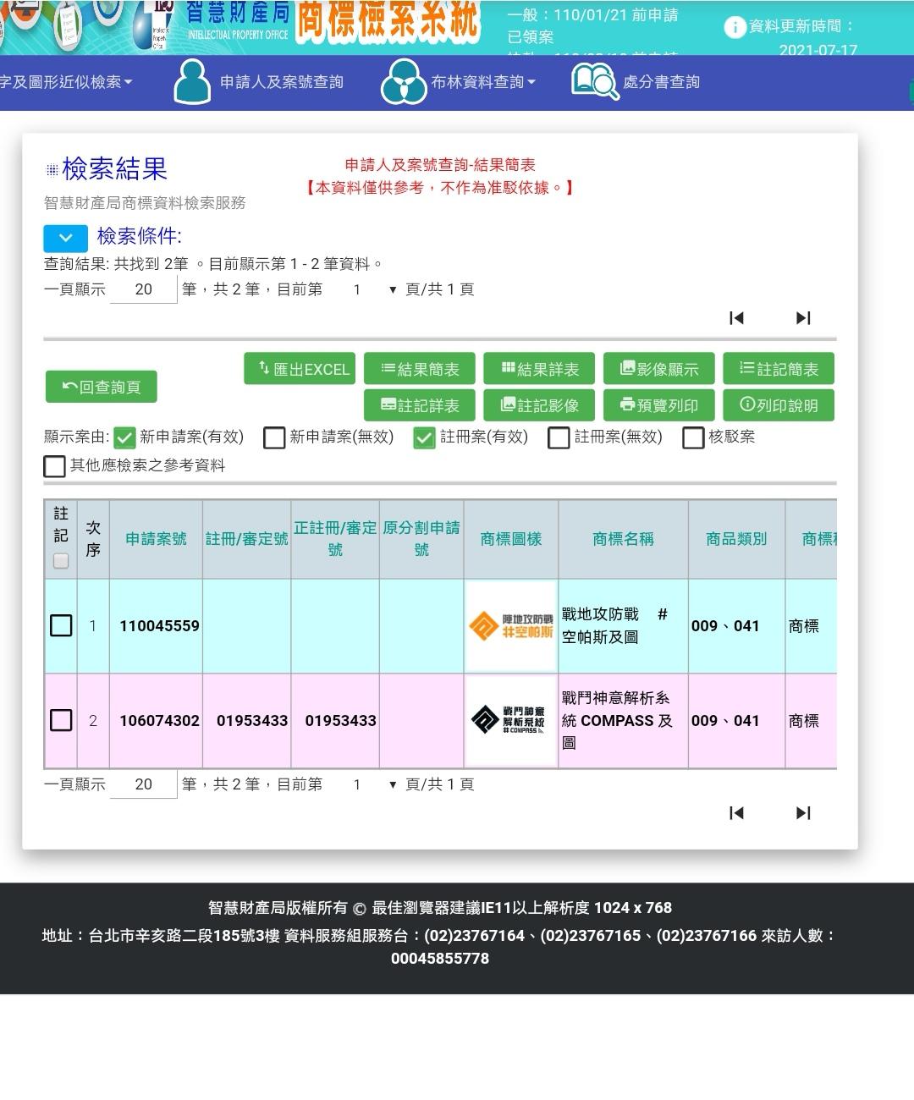
Task: Toggle the 註記 select-all header checkbox
Action: pyautogui.click(x=61, y=561)
